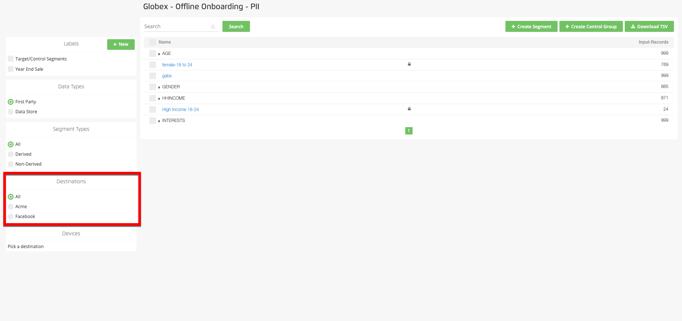Check the gabs row checkbox
Screen dimensions: 682x321
click(153, 76)
